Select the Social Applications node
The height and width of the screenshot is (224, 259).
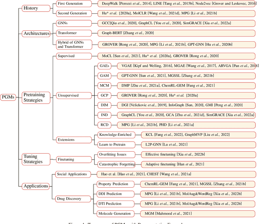pos(73,174)
